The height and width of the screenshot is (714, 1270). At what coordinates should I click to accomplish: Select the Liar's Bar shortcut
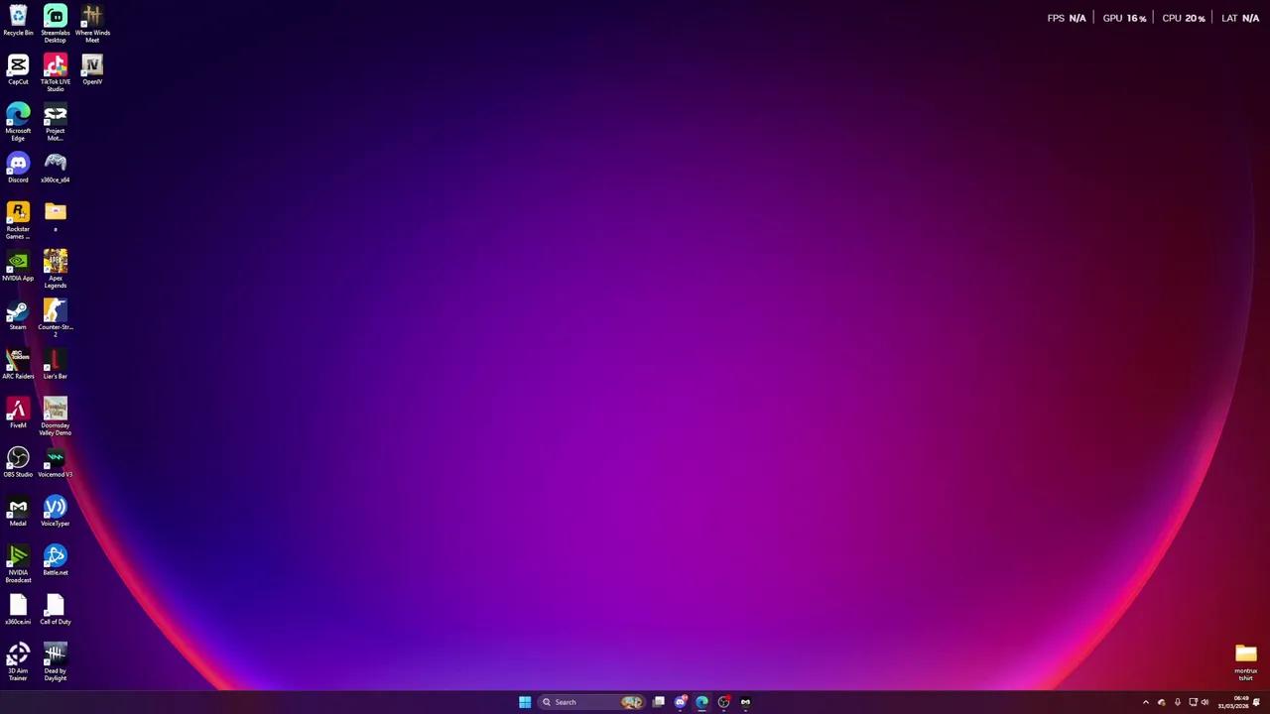point(56,364)
